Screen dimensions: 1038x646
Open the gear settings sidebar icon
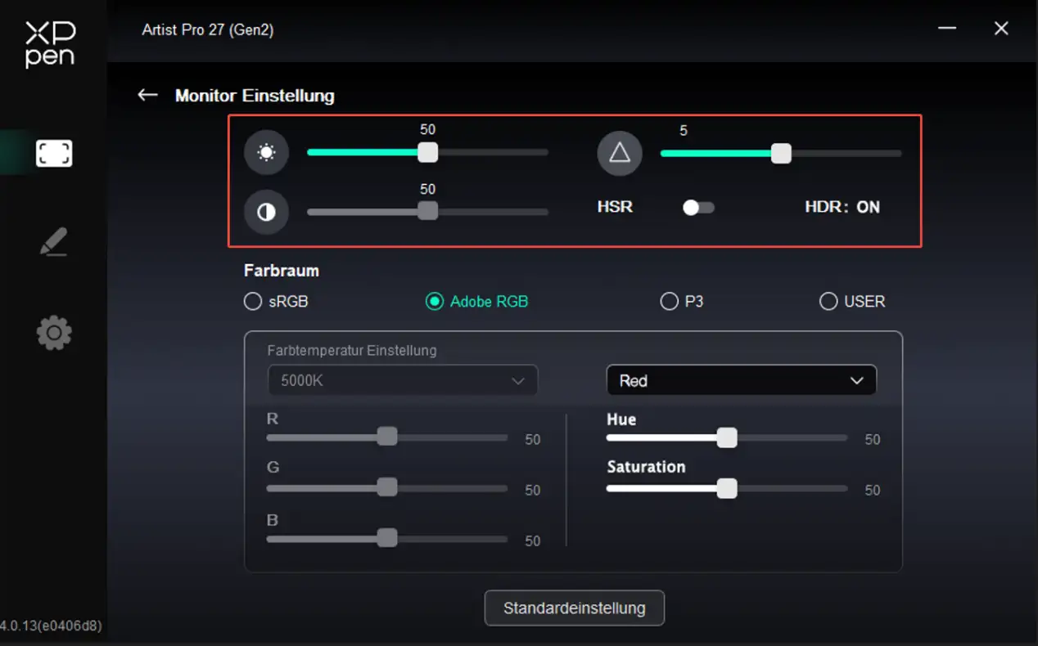click(54, 334)
